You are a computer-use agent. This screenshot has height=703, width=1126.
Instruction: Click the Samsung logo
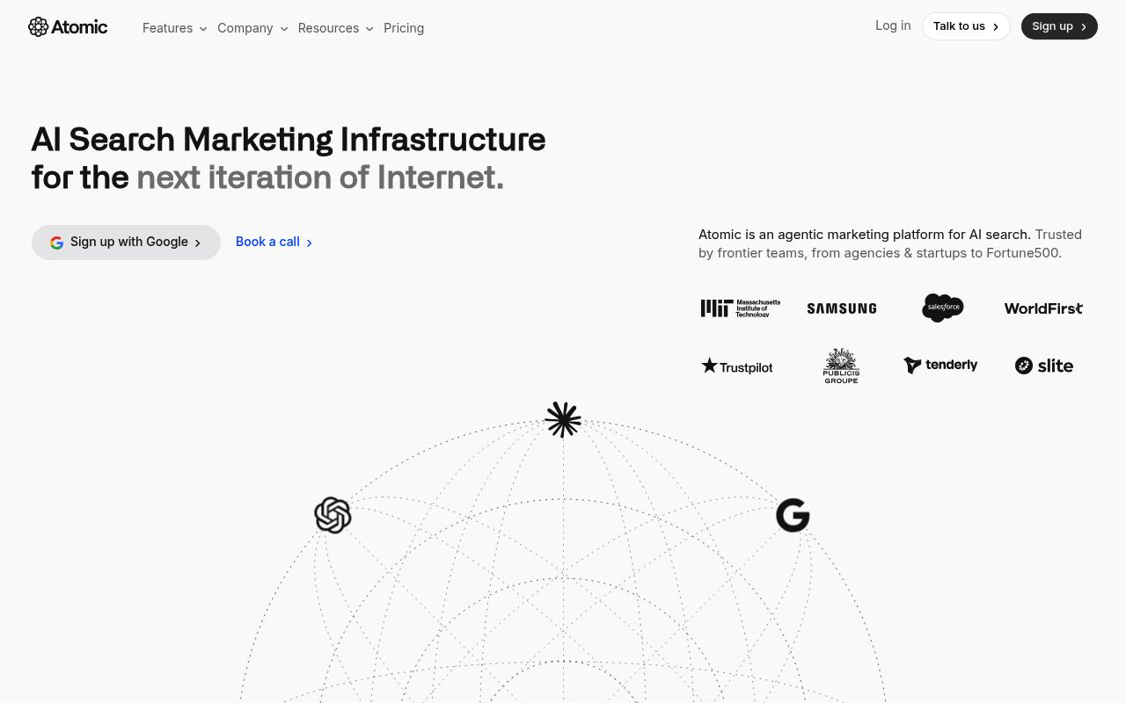[842, 308]
